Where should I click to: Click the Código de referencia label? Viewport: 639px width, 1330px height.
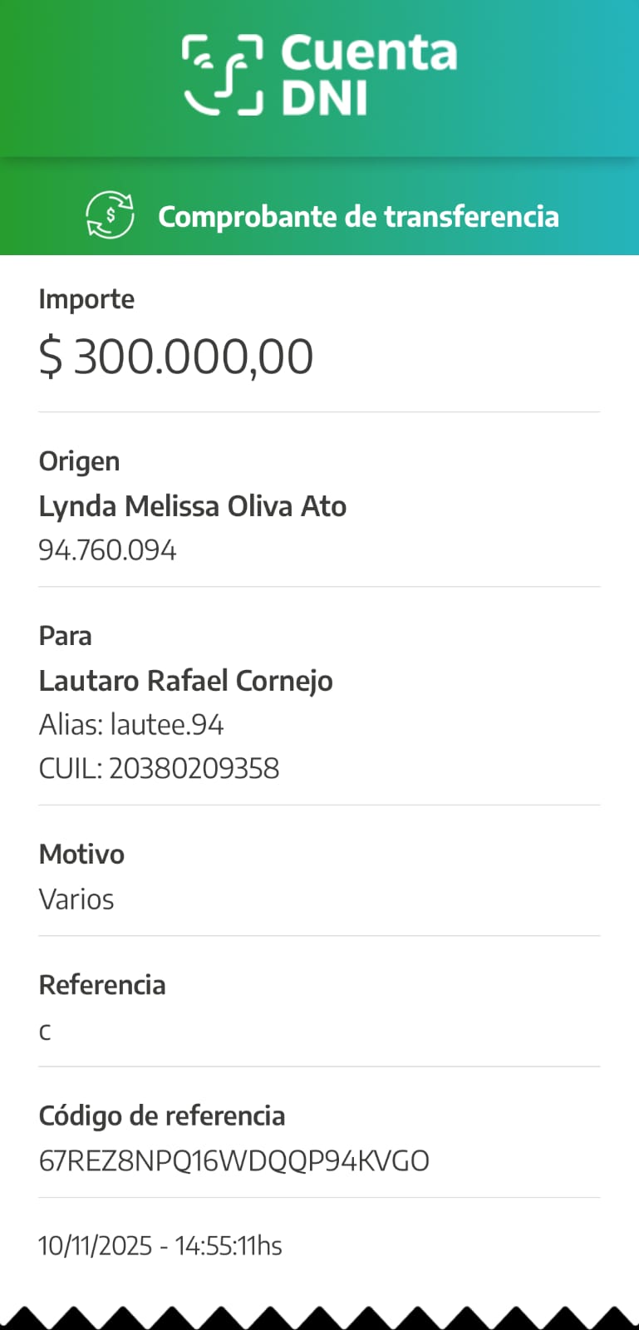(x=162, y=1116)
